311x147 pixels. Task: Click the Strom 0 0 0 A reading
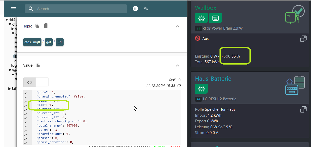[x=207, y=133]
